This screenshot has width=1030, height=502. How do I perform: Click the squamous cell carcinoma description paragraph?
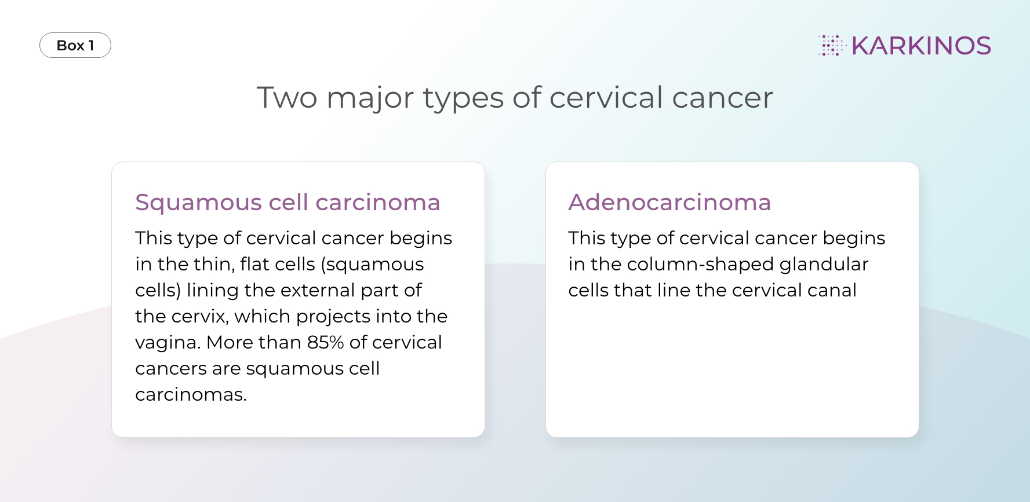(x=293, y=316)
